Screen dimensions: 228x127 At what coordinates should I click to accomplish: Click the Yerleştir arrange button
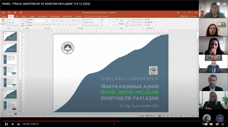121,22
